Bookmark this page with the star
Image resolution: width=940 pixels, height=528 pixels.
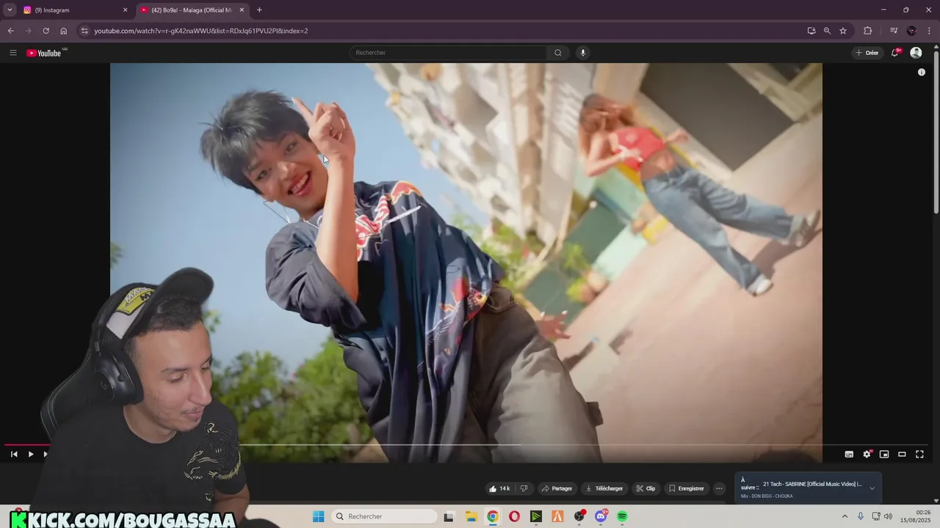click(843, 31)
